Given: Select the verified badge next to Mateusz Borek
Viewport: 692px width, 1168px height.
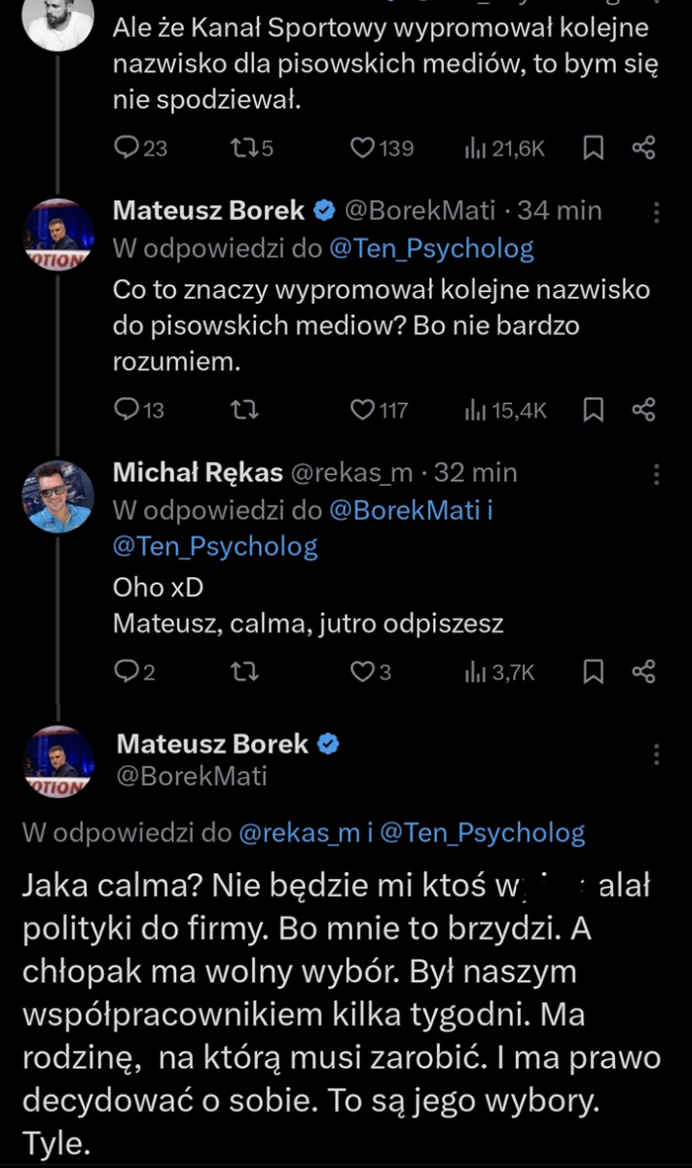Looking at the screenshot, I should [322, 210].
